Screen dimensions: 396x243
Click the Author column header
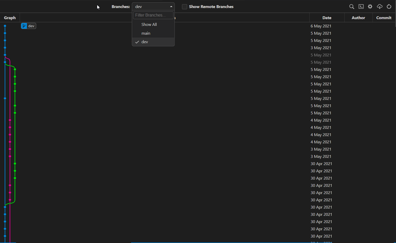[x=358, y=18]
